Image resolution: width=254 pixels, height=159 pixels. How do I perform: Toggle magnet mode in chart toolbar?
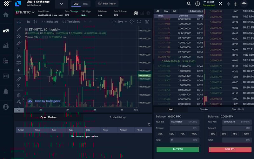(19, 95)
